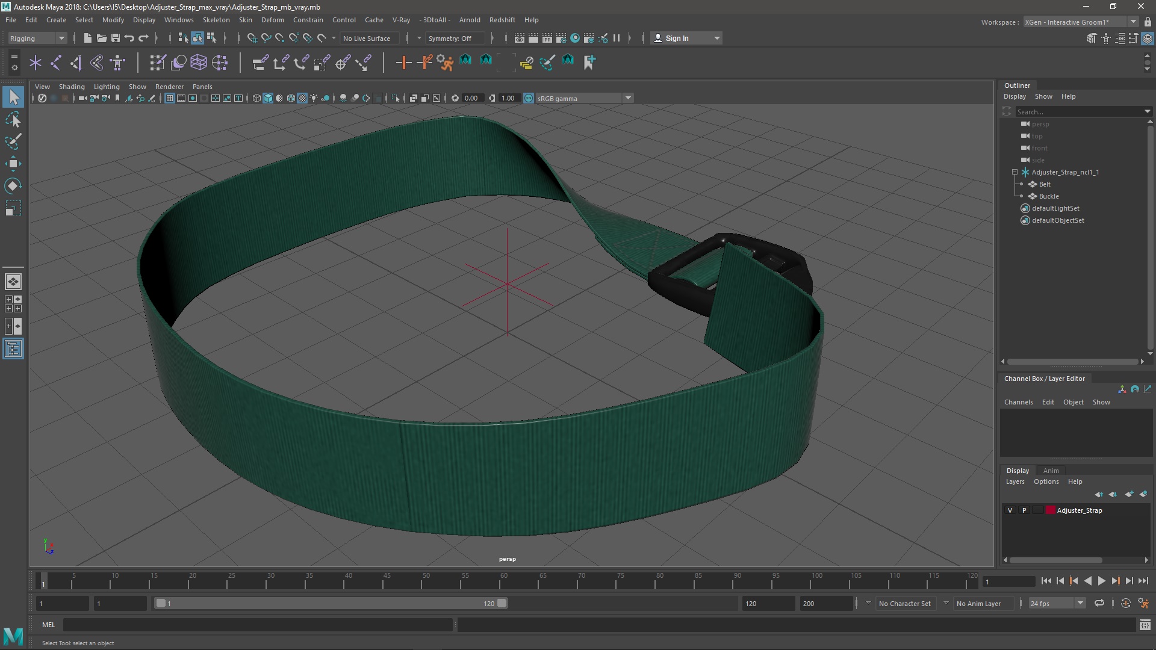Open the 24 fps frame rate dropdown

[1057, 603]
